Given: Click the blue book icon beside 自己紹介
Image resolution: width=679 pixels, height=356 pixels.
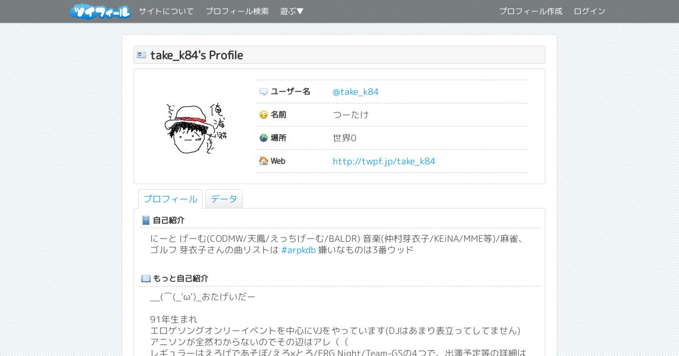Looking at the screenshot, I should click(x=145, y=220).
